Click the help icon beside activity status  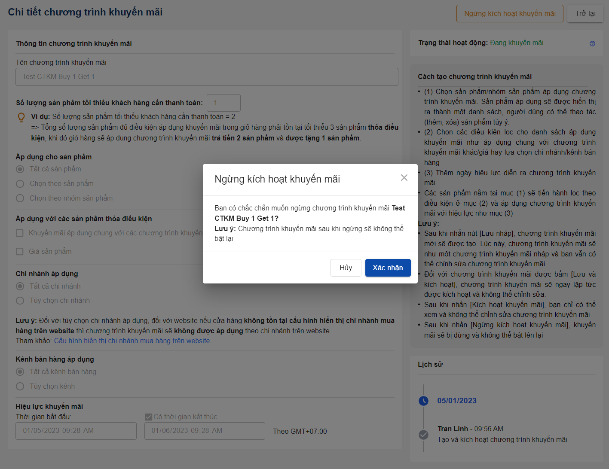(x=592, y=43)
